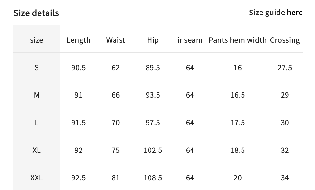315x190 pixels.
Task: Click the inseam column header
Action: point(190,40)
